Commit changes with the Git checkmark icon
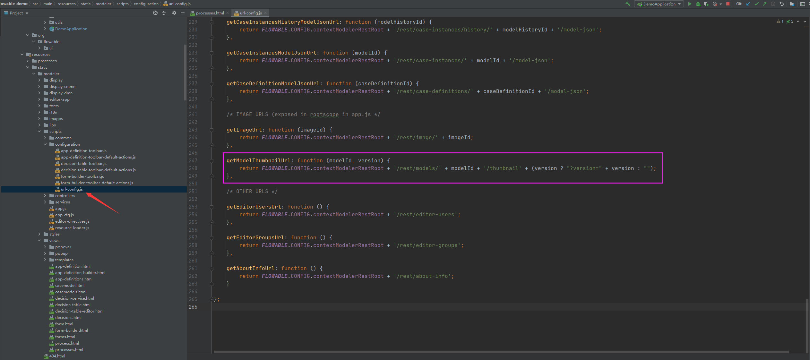Screen dimensions: 810x360 point(756,4)
